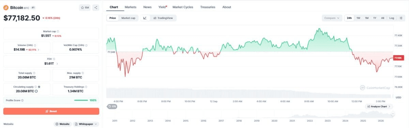Open the Chart tab
The height and width of the screenshot is (128, 409).
(x=114, y=7)
